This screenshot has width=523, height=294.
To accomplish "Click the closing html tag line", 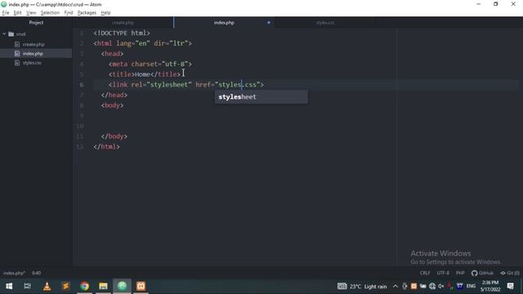I will click(106, 147).
